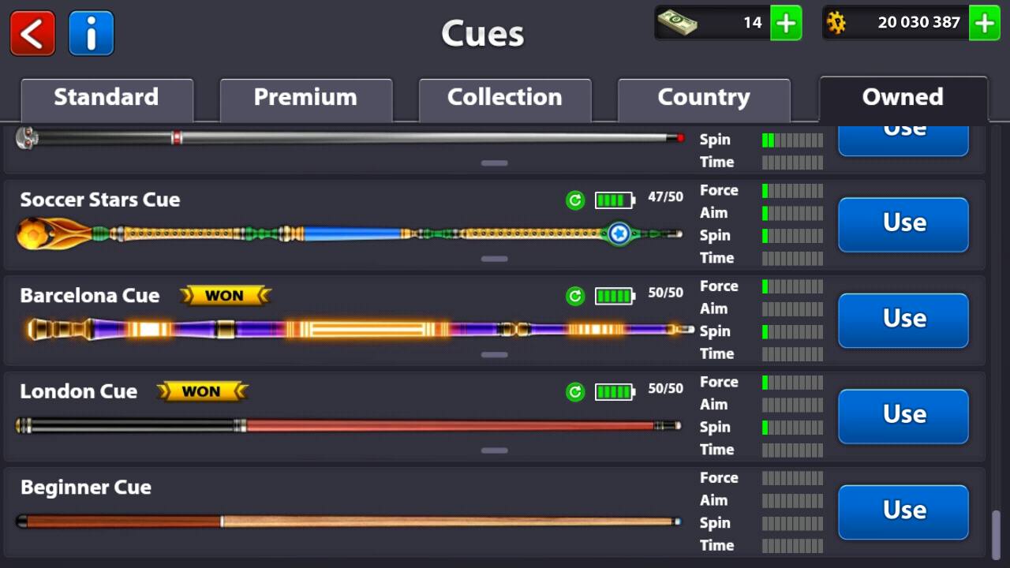
Task: Tap the Barcelona Cue battery icon
Action: [615, 296]
